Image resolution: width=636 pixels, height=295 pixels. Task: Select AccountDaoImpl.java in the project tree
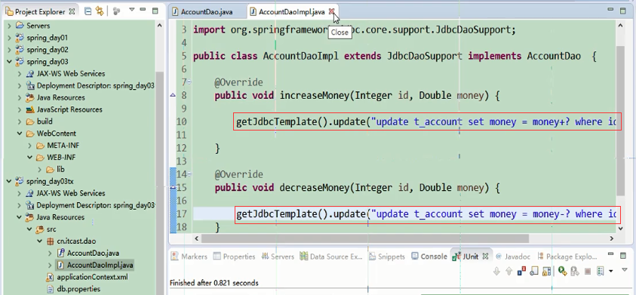(100, 266)
